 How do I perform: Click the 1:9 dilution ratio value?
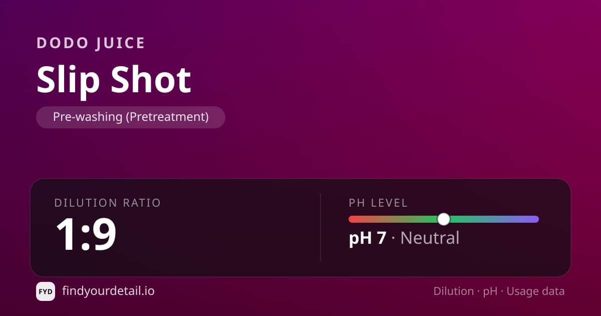point(86,233)
